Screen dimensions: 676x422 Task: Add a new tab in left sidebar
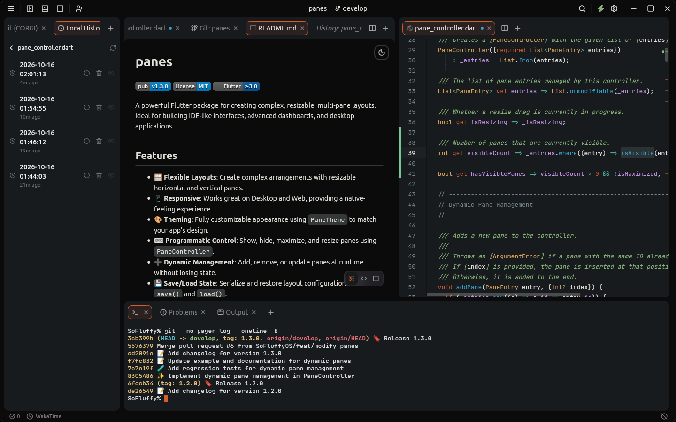tap(111, 28)
